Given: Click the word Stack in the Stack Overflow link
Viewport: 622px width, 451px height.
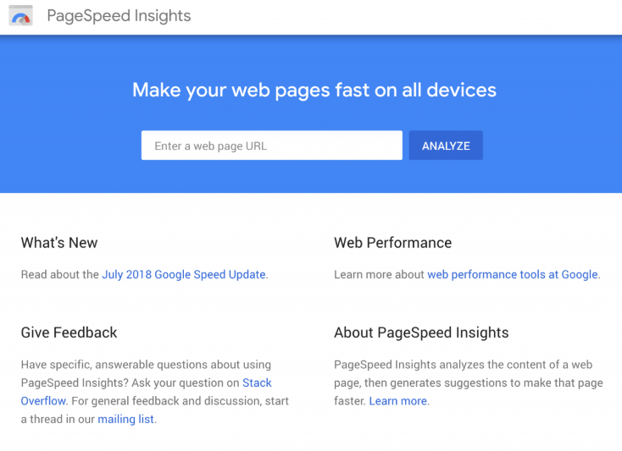Looking at the screenshot, I should pos(257,383).
